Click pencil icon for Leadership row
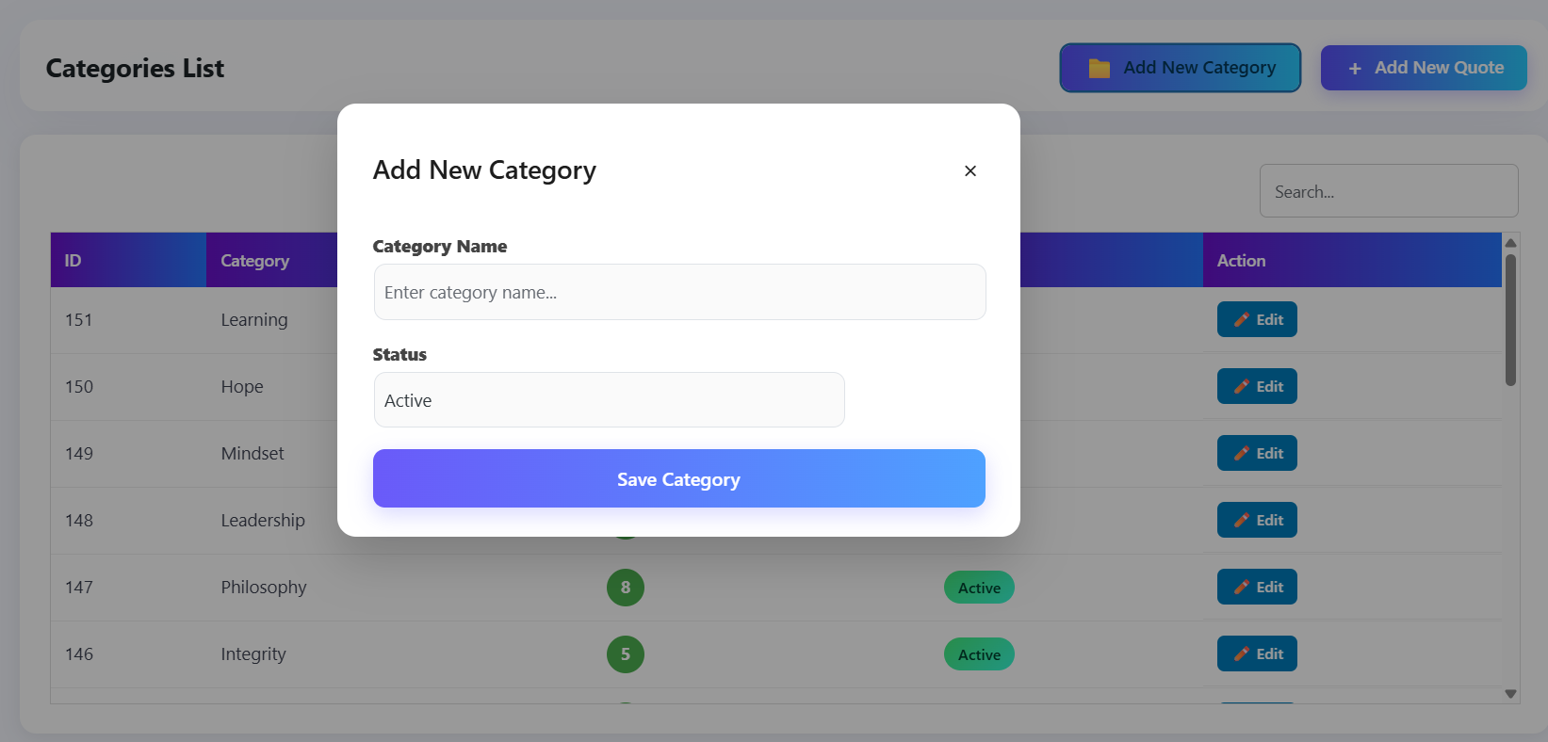The height and width of the screenshot is (742, 1548). (x=1242, y=520)
